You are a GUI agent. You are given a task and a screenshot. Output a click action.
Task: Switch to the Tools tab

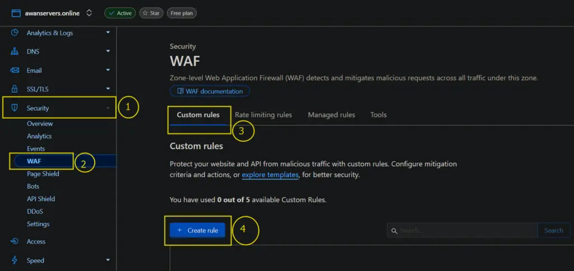378,115
